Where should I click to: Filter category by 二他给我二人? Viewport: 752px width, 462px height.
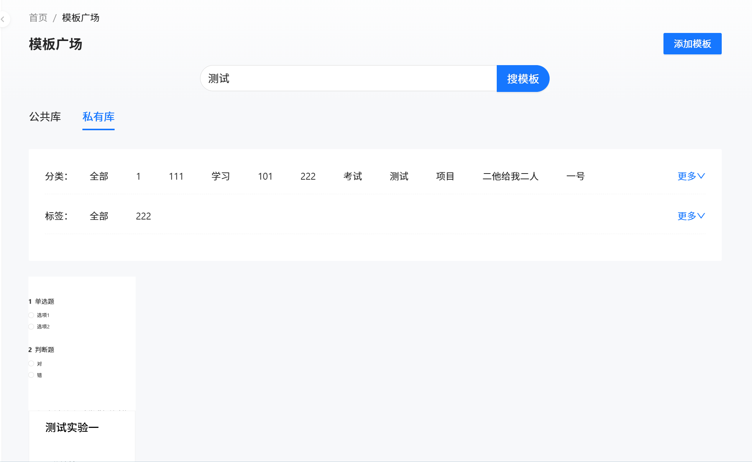pos(511,176)
